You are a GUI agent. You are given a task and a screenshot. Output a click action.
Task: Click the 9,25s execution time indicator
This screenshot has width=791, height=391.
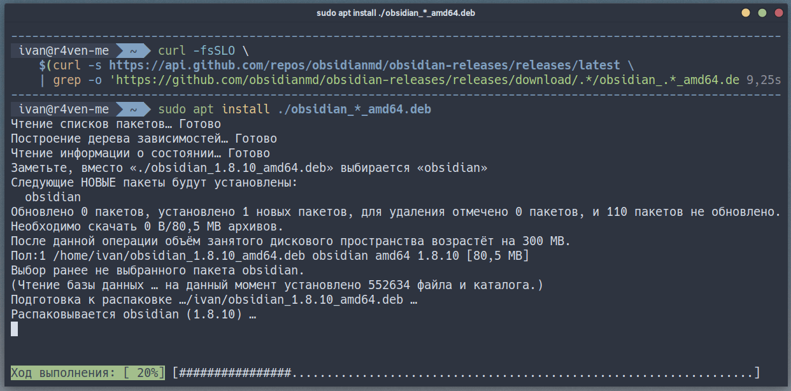[x=763, y=80]
